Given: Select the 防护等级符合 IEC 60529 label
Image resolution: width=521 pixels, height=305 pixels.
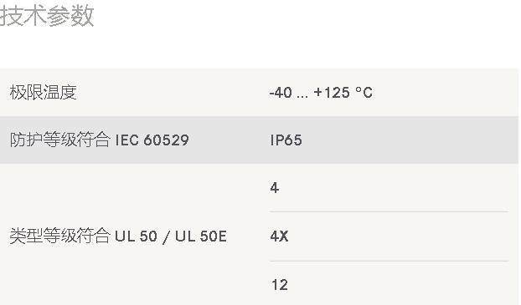Looking at the screenshot, I should tap(100, 140).
